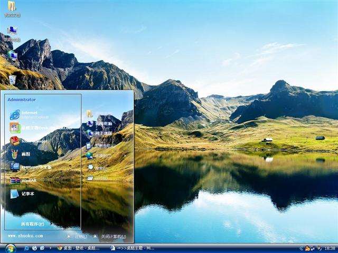Click Shut Down computer (关闭计算机) button
The image size is (338, 253).
point(110,237)
